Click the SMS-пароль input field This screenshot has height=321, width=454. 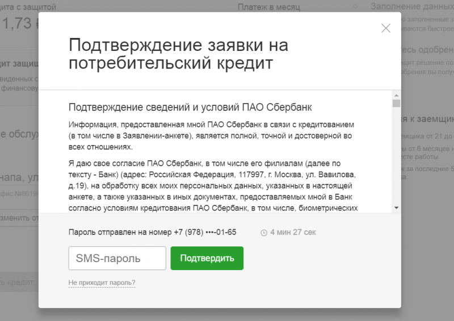[x=117, y=258]
